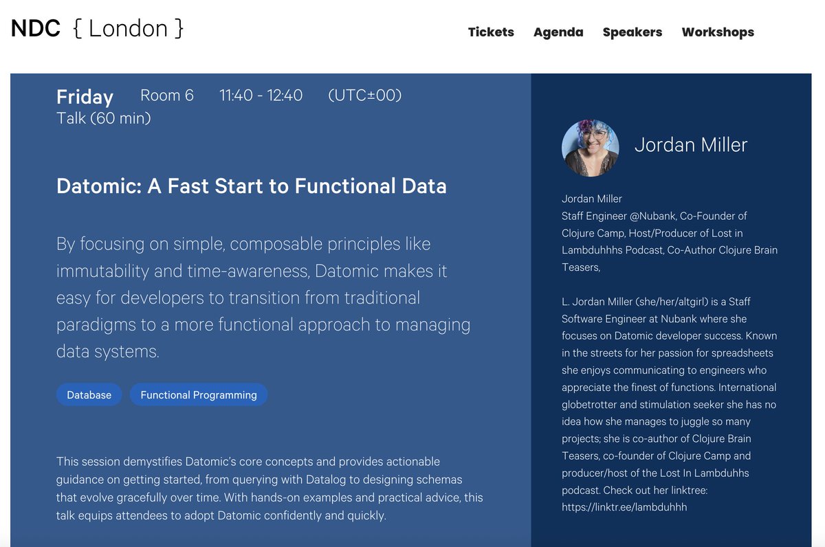The height and width of the screenshot is (547, 825).
Task: Go to the Agenda page
Action: tap(558, 32)
